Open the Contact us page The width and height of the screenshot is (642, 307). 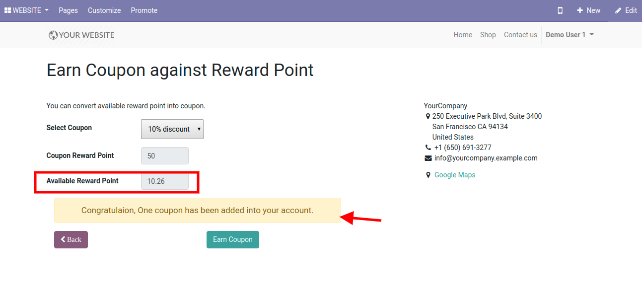[x=520, y=35]
